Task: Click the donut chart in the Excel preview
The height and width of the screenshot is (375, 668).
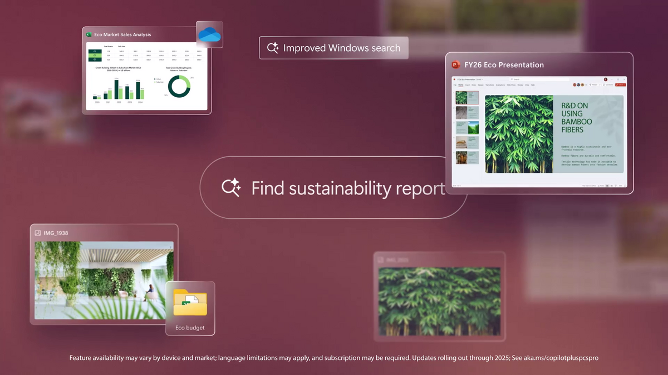Action: [179, 85]
